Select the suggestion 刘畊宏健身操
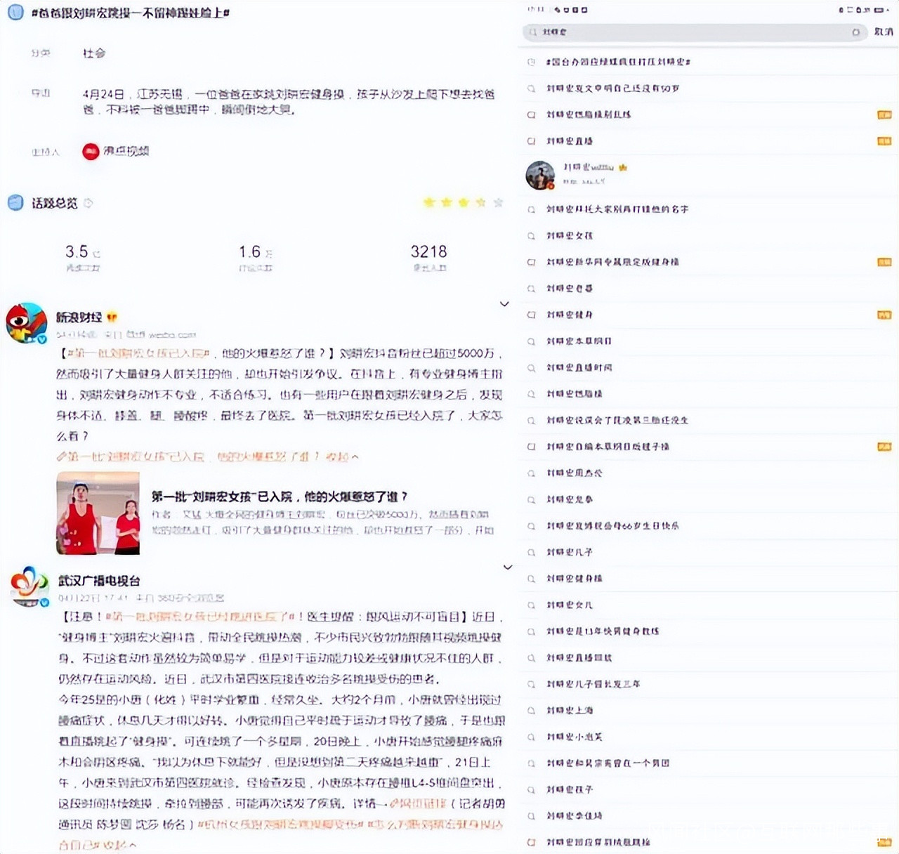The image size is (899, 854). [x=574, y=579]
